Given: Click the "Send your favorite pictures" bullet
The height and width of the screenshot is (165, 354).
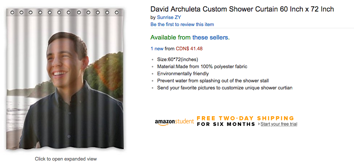Looking at the screenshot, I should (x=225, y=88).
